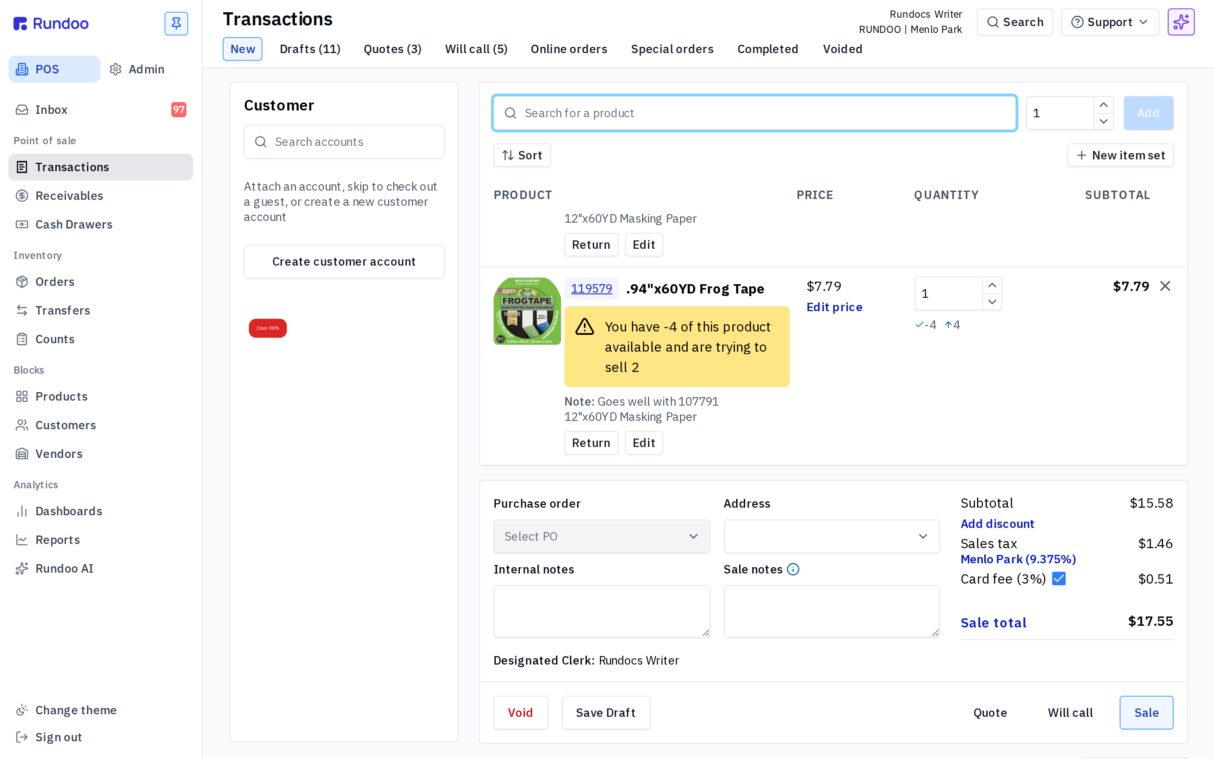Open the Address dropdown
1215x759 pixels.
click(832, 536)
